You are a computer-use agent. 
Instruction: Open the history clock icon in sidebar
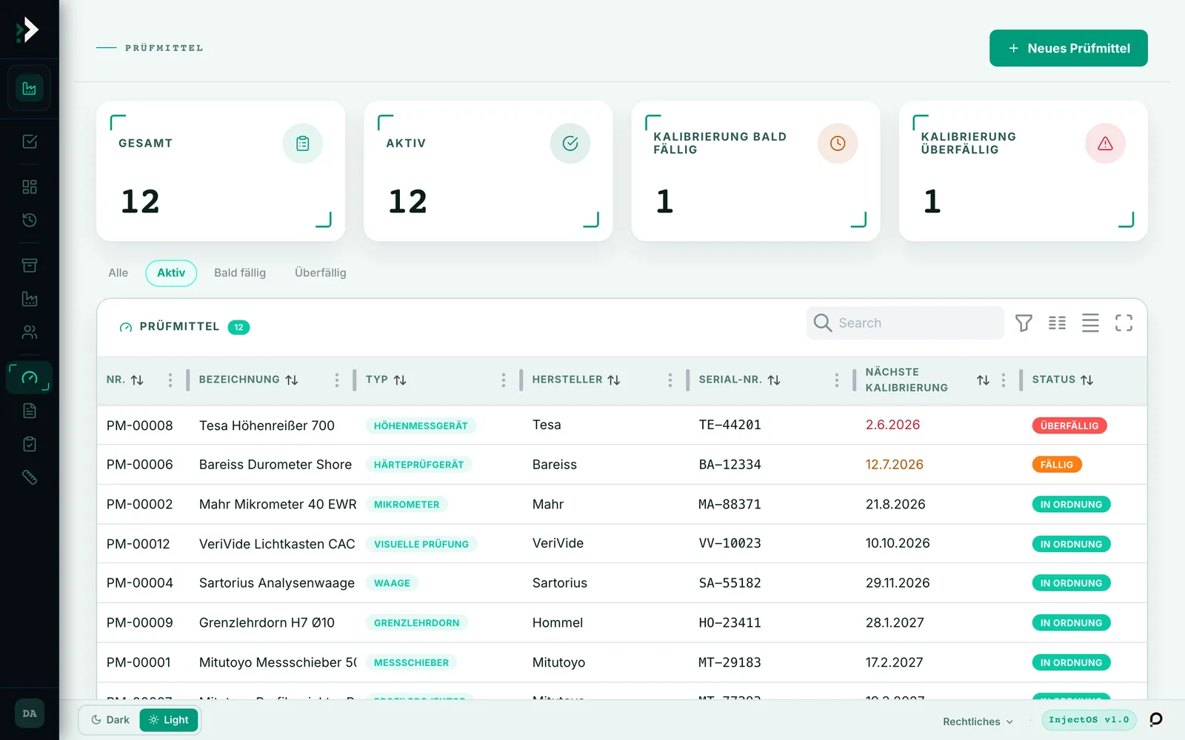click(30, 220)
